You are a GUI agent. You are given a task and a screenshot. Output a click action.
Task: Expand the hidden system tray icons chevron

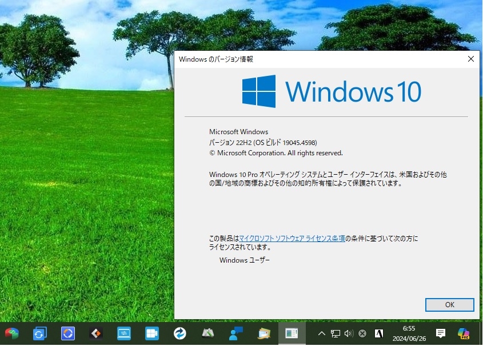(x=321, y=333)
